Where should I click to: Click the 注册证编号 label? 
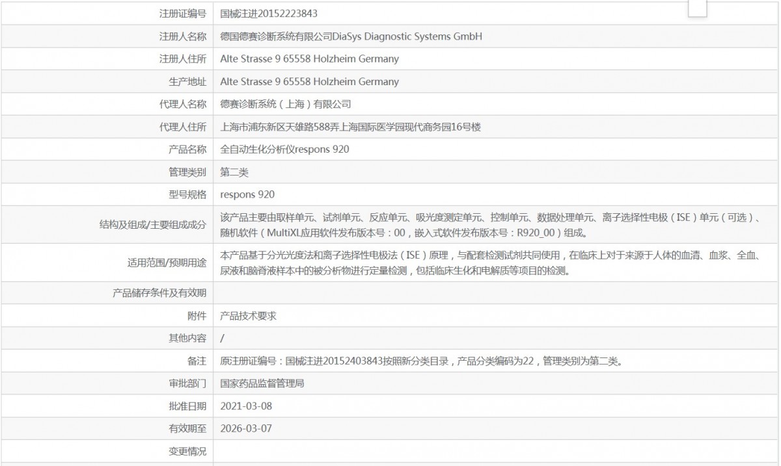183,14
